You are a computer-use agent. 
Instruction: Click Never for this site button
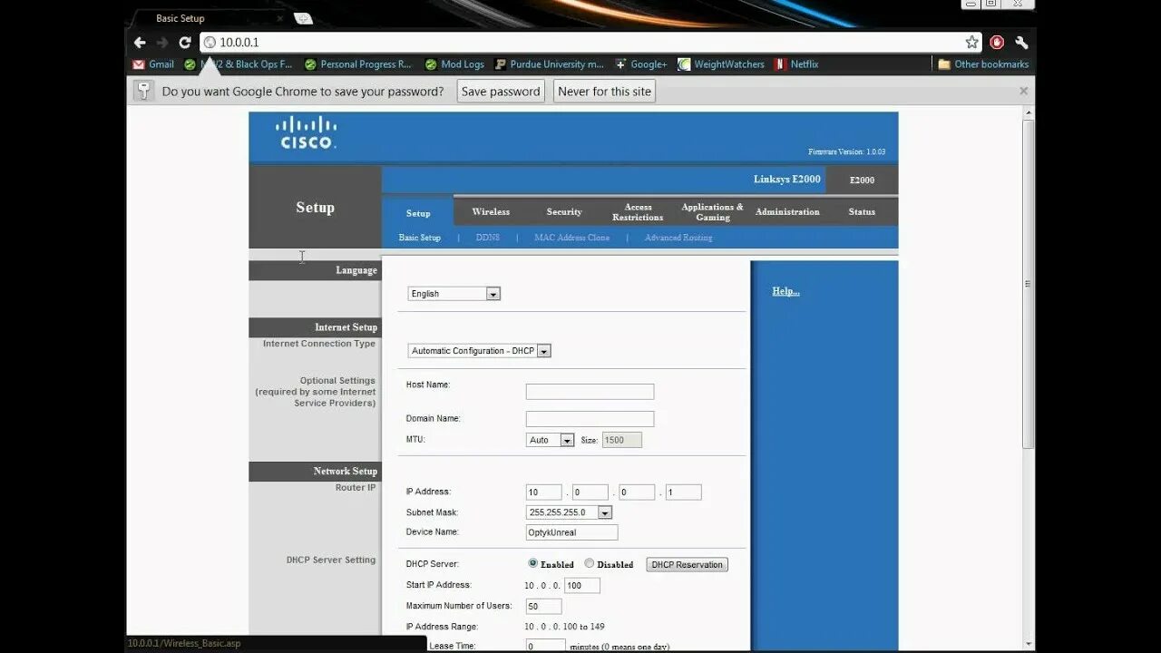point(605,91)
